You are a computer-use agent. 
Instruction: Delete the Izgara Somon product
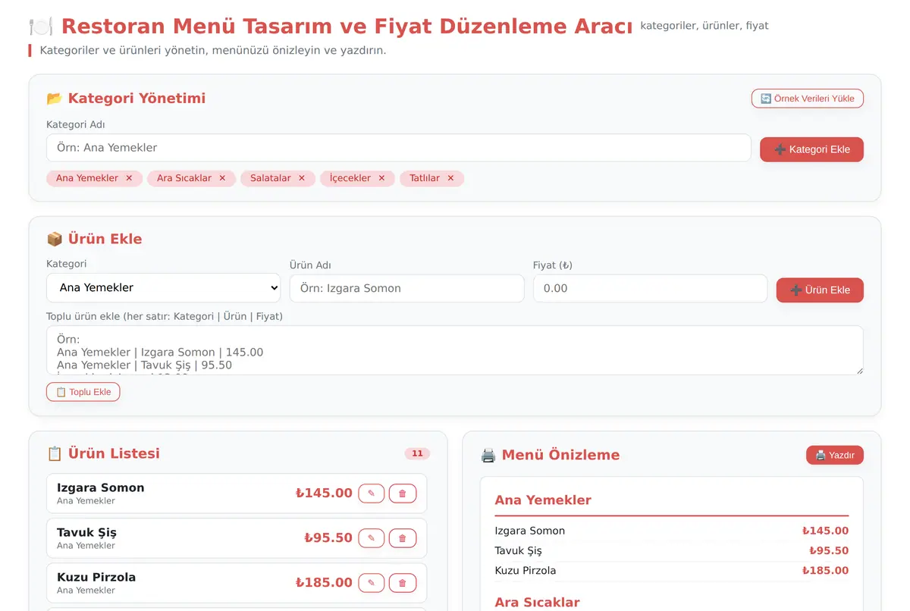tap(403, 493)
